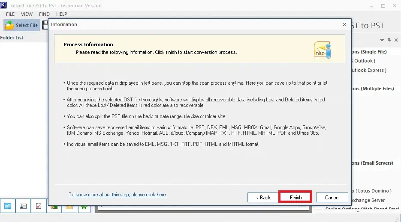
Task: Click the yellow folder icon in bottom bar
Action: pos(69,207)
